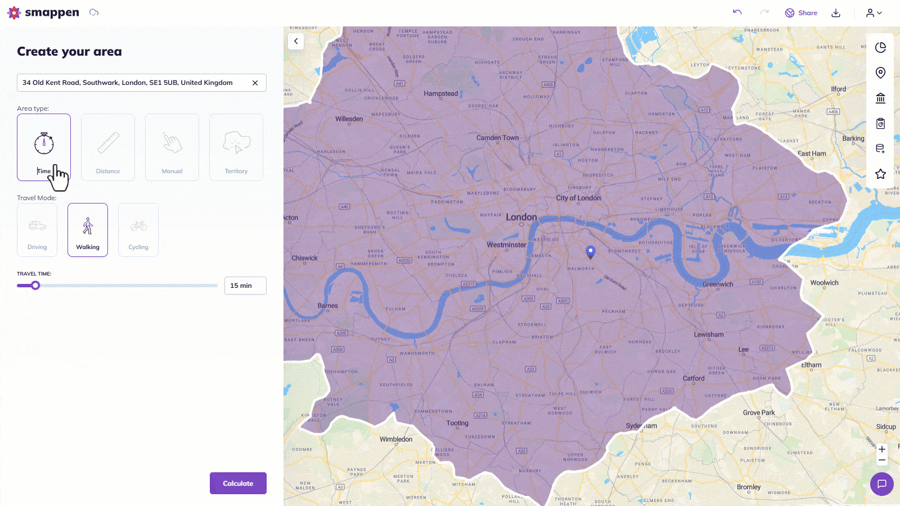Open the pie chart analysis icon

point(880,48)
